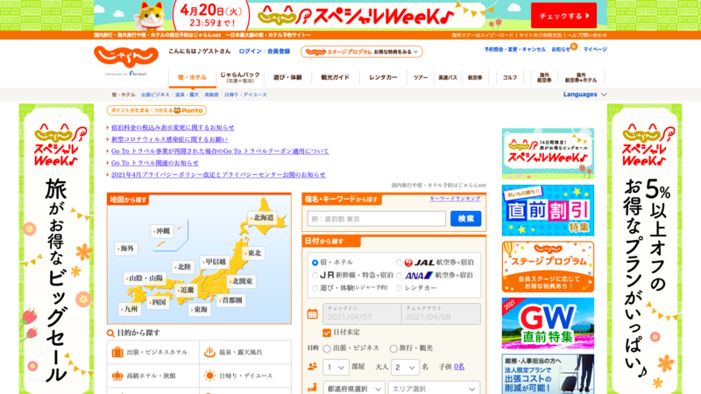
Task: Open the 温泉・露天 sub-navigation link
Action: (x=187, y=95)
